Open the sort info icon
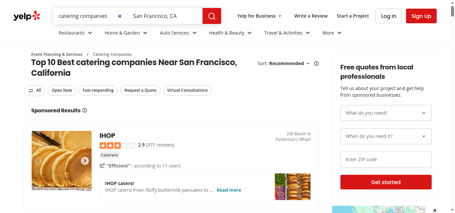The image size is (455, 213). (x=316, y=63)
